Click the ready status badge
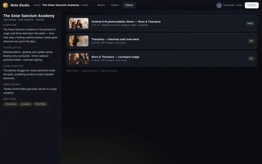The height and width of the screenshot is (164, 262). 250,23
